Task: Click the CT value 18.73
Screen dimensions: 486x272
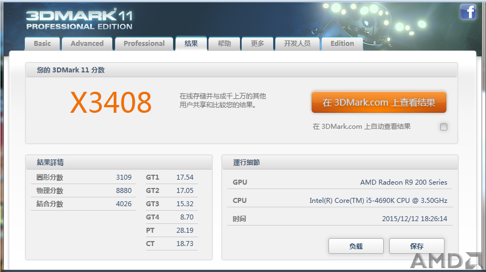Action: click(x=185, y=244)
